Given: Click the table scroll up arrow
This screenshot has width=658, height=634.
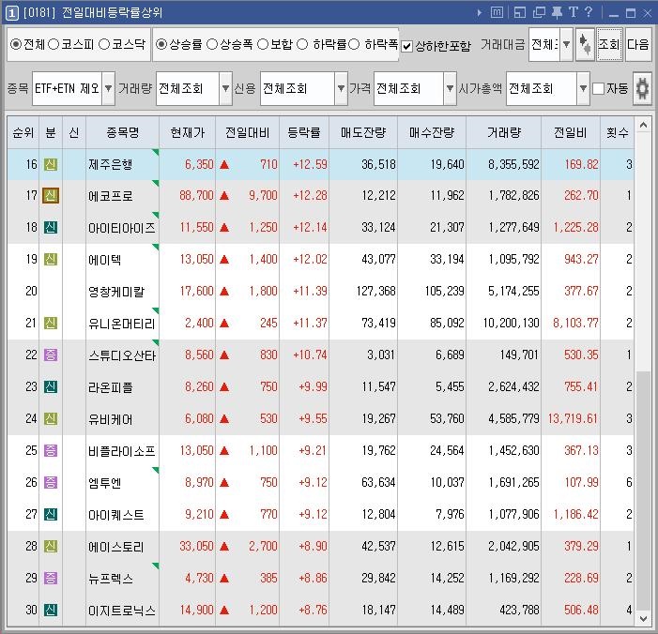Looking at the screenshot, I should click(643, 125).
